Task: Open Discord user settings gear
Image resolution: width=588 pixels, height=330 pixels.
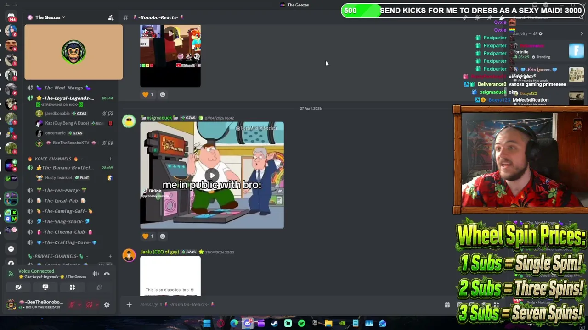Action: [x=107, y=305]
